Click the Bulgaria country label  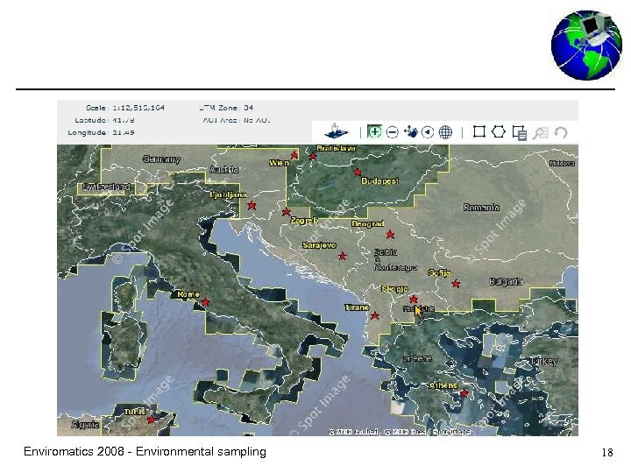[506, 281]
